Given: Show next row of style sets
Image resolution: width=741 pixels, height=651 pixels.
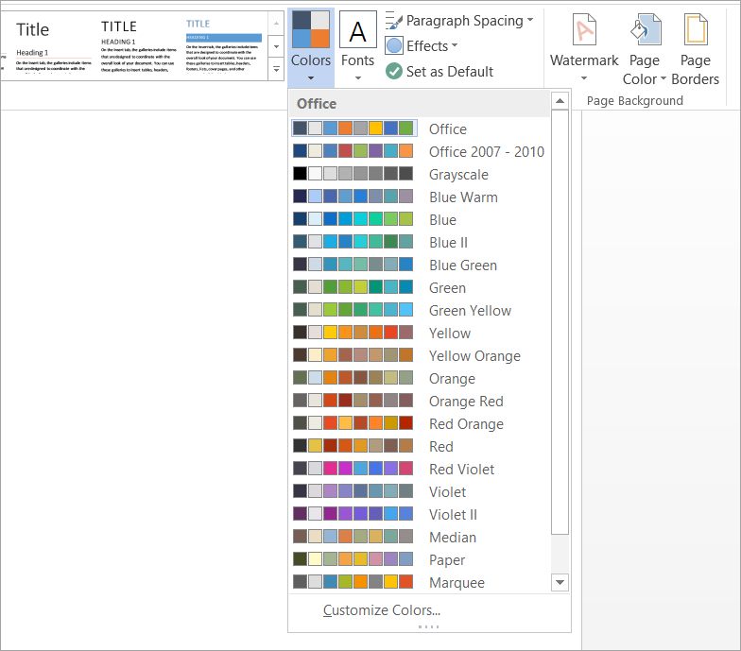Looking at the screenshot, I should [x=276, y=46].
